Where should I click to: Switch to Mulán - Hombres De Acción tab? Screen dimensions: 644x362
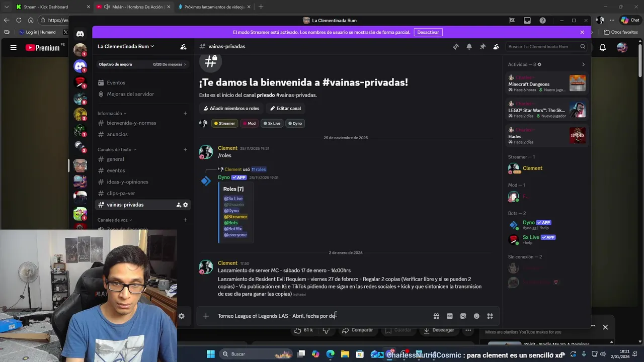coord(133,7)
